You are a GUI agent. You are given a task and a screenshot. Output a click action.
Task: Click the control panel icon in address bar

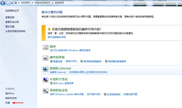[15, 3]
